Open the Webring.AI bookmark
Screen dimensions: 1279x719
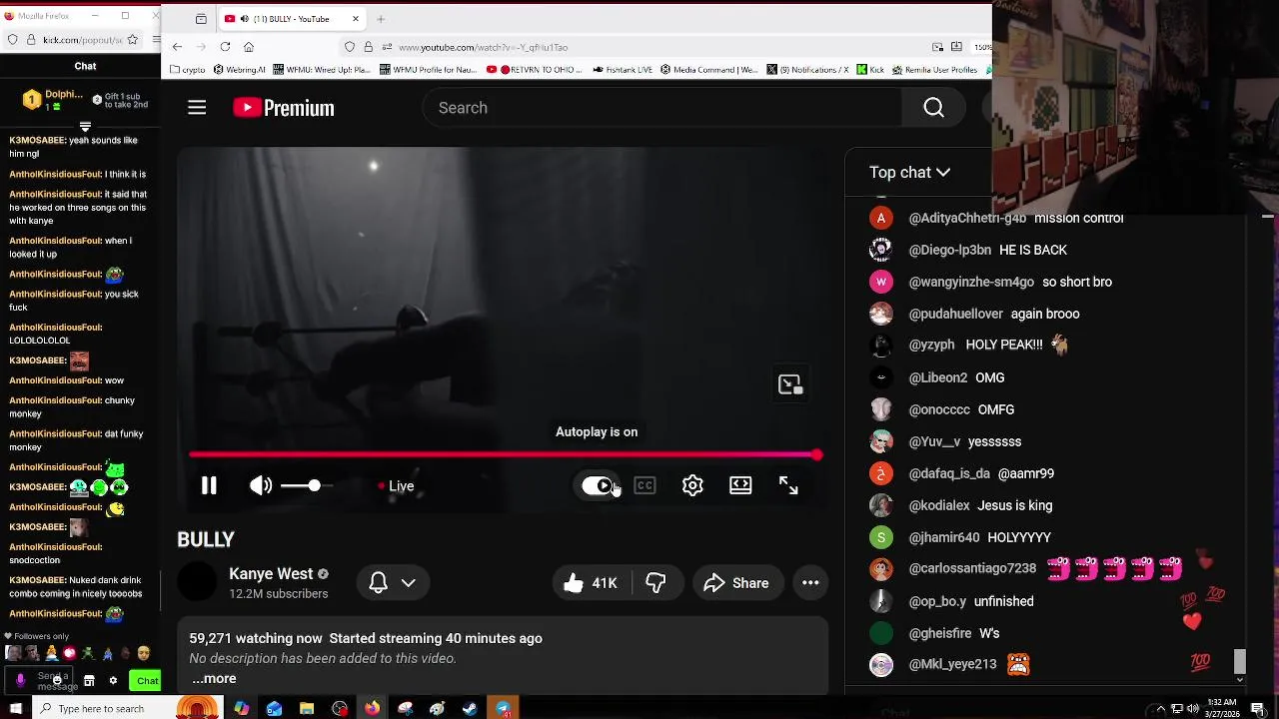pyautogui.click(x=239, y=70)
